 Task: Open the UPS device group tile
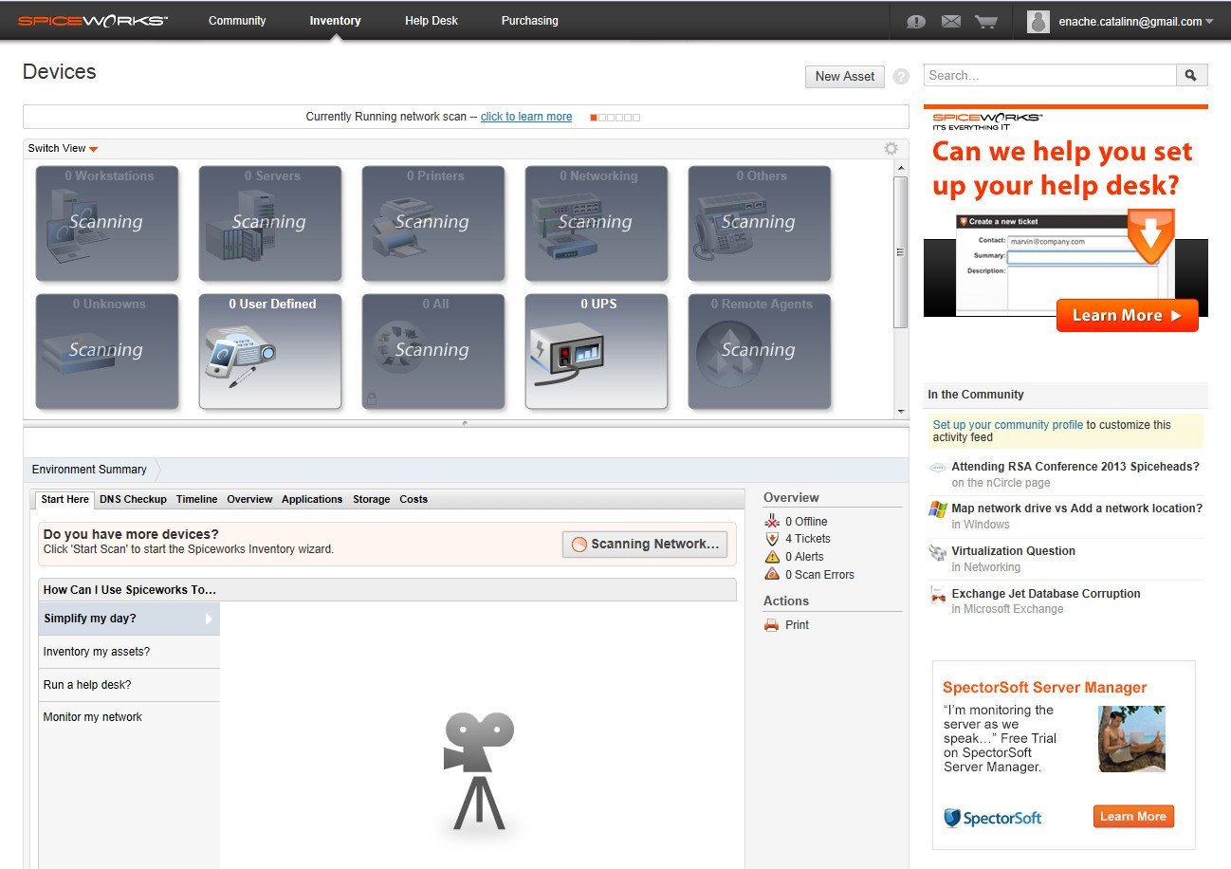(x=597, y=352)
